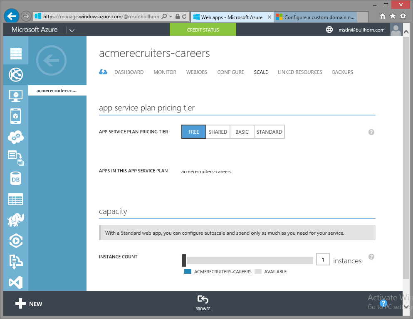413x319 pixels.
Task: Open a new blank browser tab
Action: click(x=362, y=17)
